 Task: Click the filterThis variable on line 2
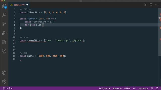pyautogui.click(x=33, y=12)
